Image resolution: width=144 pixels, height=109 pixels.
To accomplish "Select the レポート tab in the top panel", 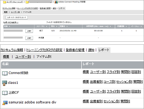I will pyautogui.click(x=62, y=8).
